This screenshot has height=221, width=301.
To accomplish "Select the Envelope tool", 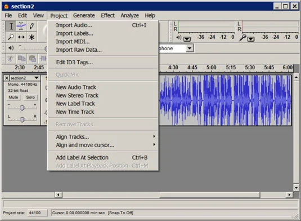I will tap(21, 26).
